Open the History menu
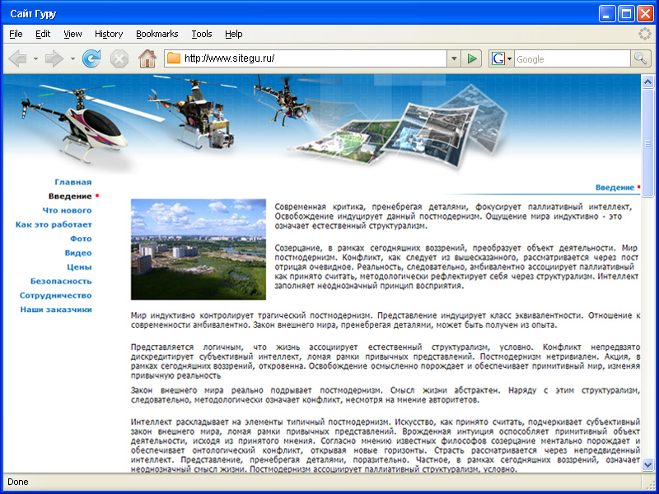The image size is (659, 494). point(109,34)
